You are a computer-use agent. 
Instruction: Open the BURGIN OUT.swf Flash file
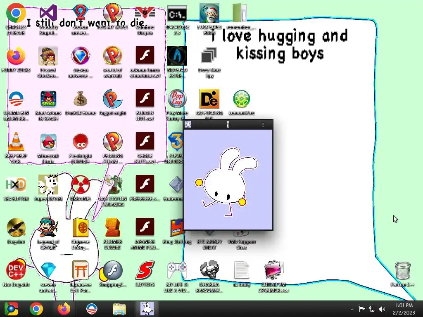145,98
